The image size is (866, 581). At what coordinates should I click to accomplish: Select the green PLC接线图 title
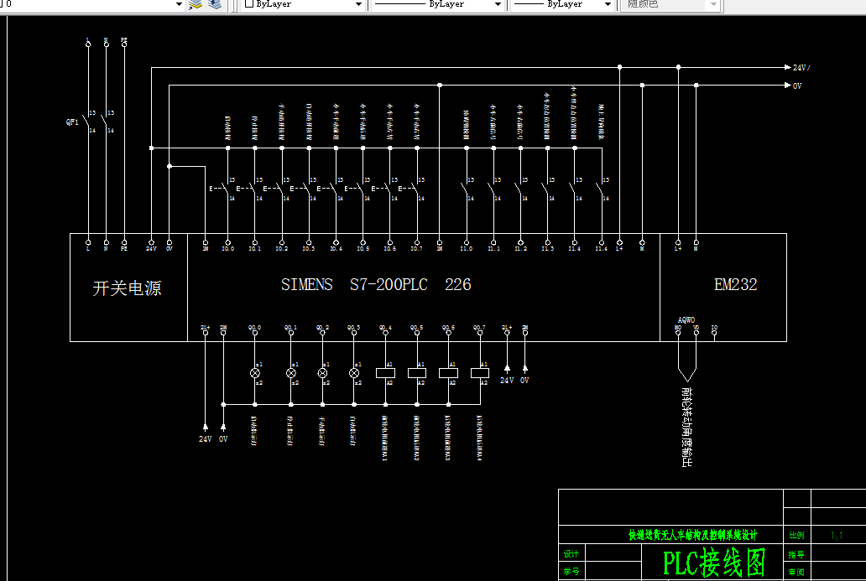pos(713,563)
